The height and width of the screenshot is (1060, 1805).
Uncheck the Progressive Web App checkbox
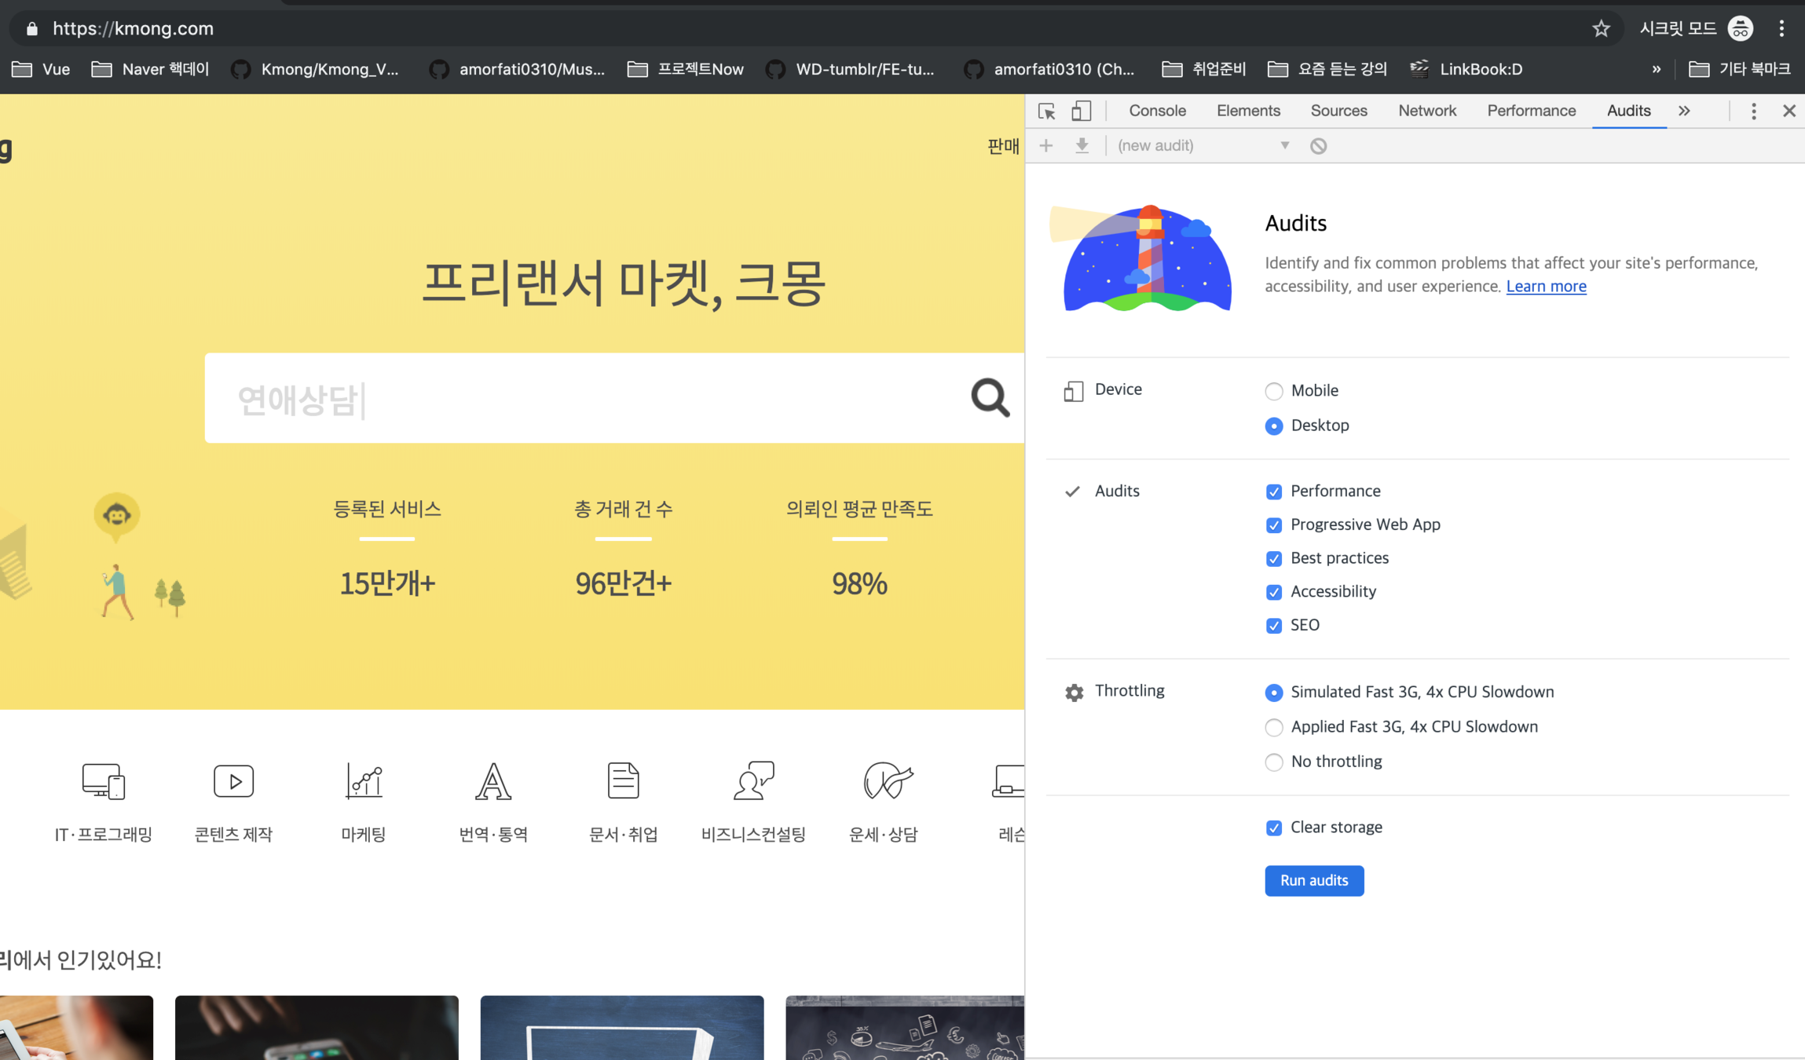coord(1273,525)
